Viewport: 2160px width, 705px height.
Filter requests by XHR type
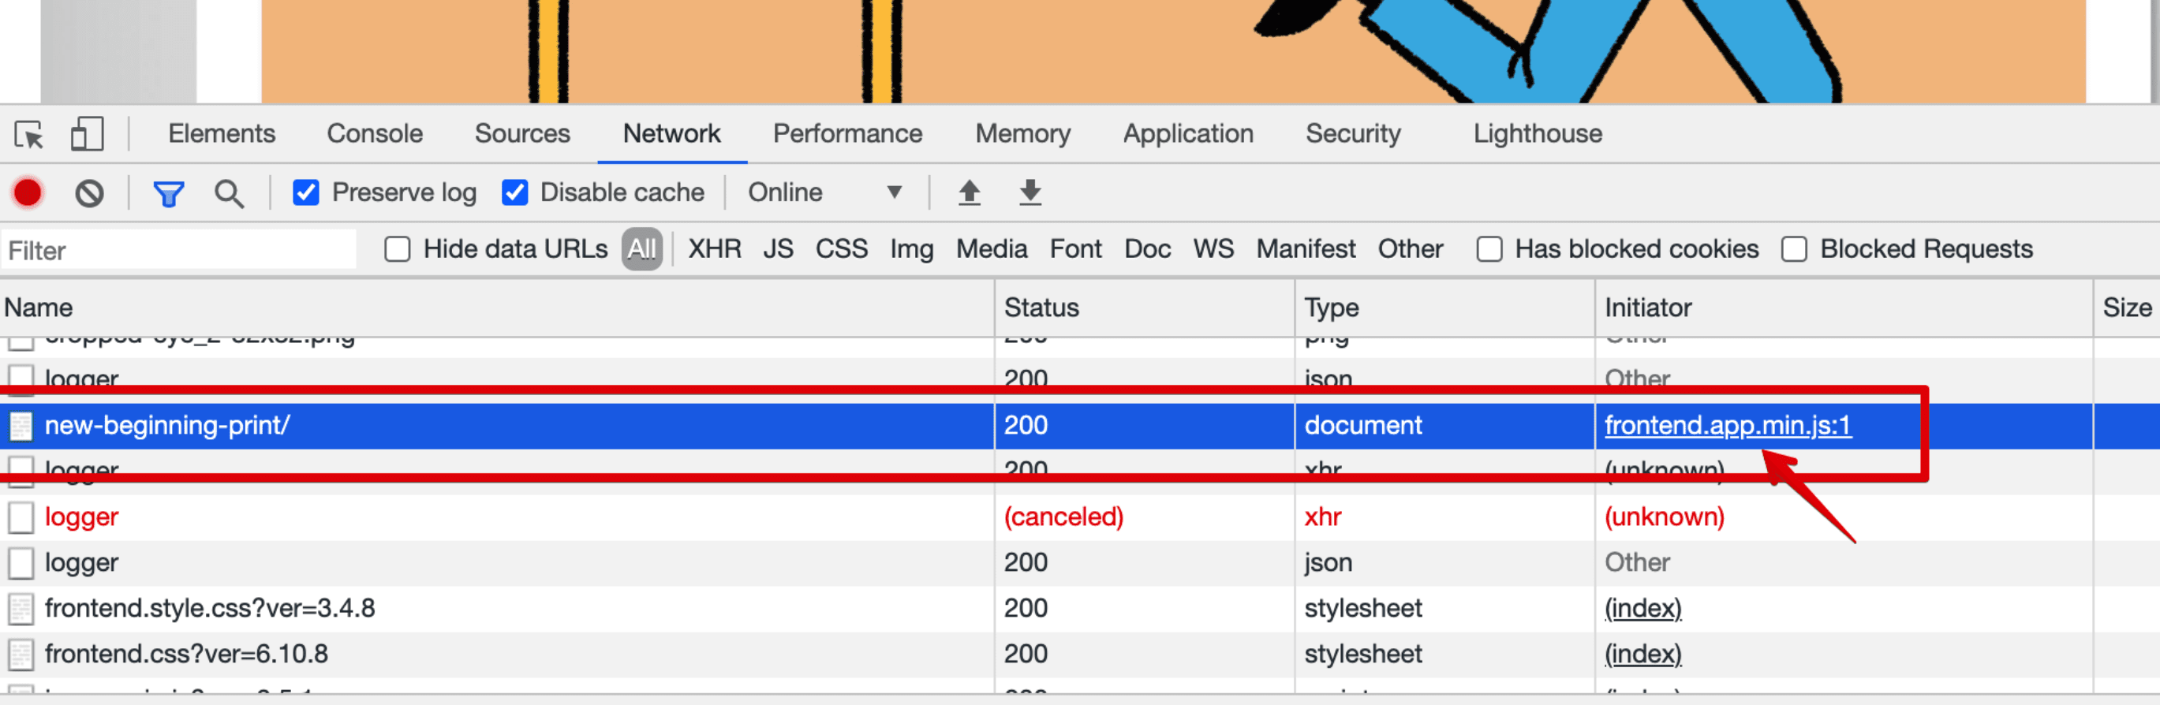[x=715, y=250]
